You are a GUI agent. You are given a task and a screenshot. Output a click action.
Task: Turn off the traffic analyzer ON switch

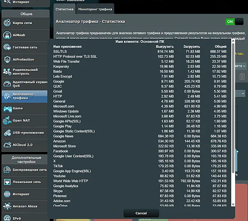click(x=234, y=22)
